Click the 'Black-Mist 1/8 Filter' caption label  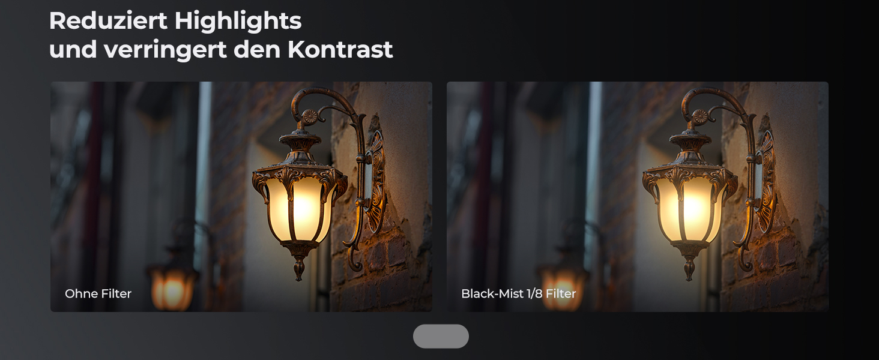click(519, 293)
